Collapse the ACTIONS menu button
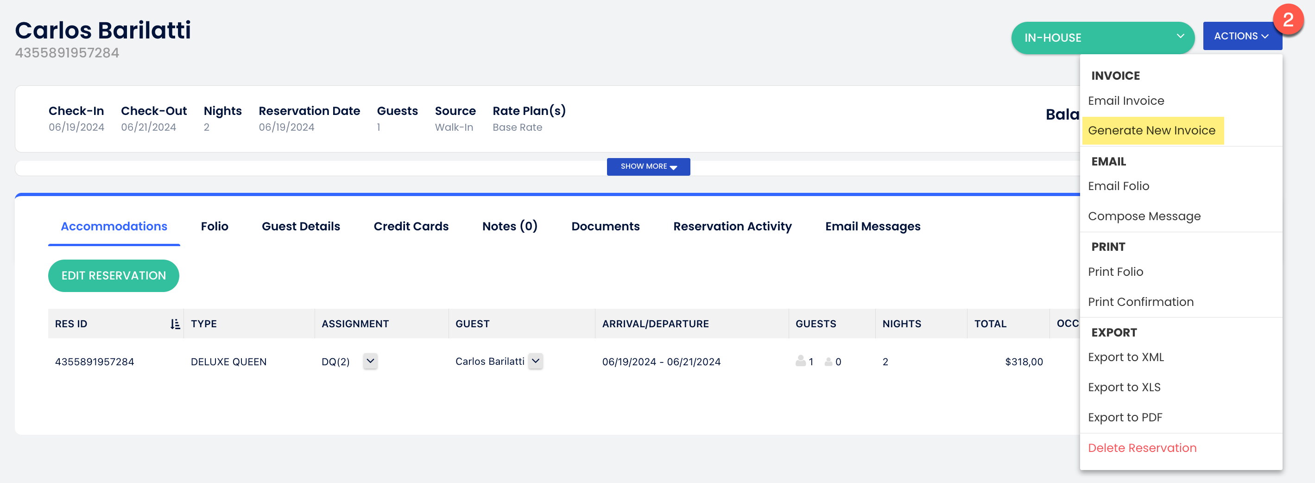 coord(1241,36)
